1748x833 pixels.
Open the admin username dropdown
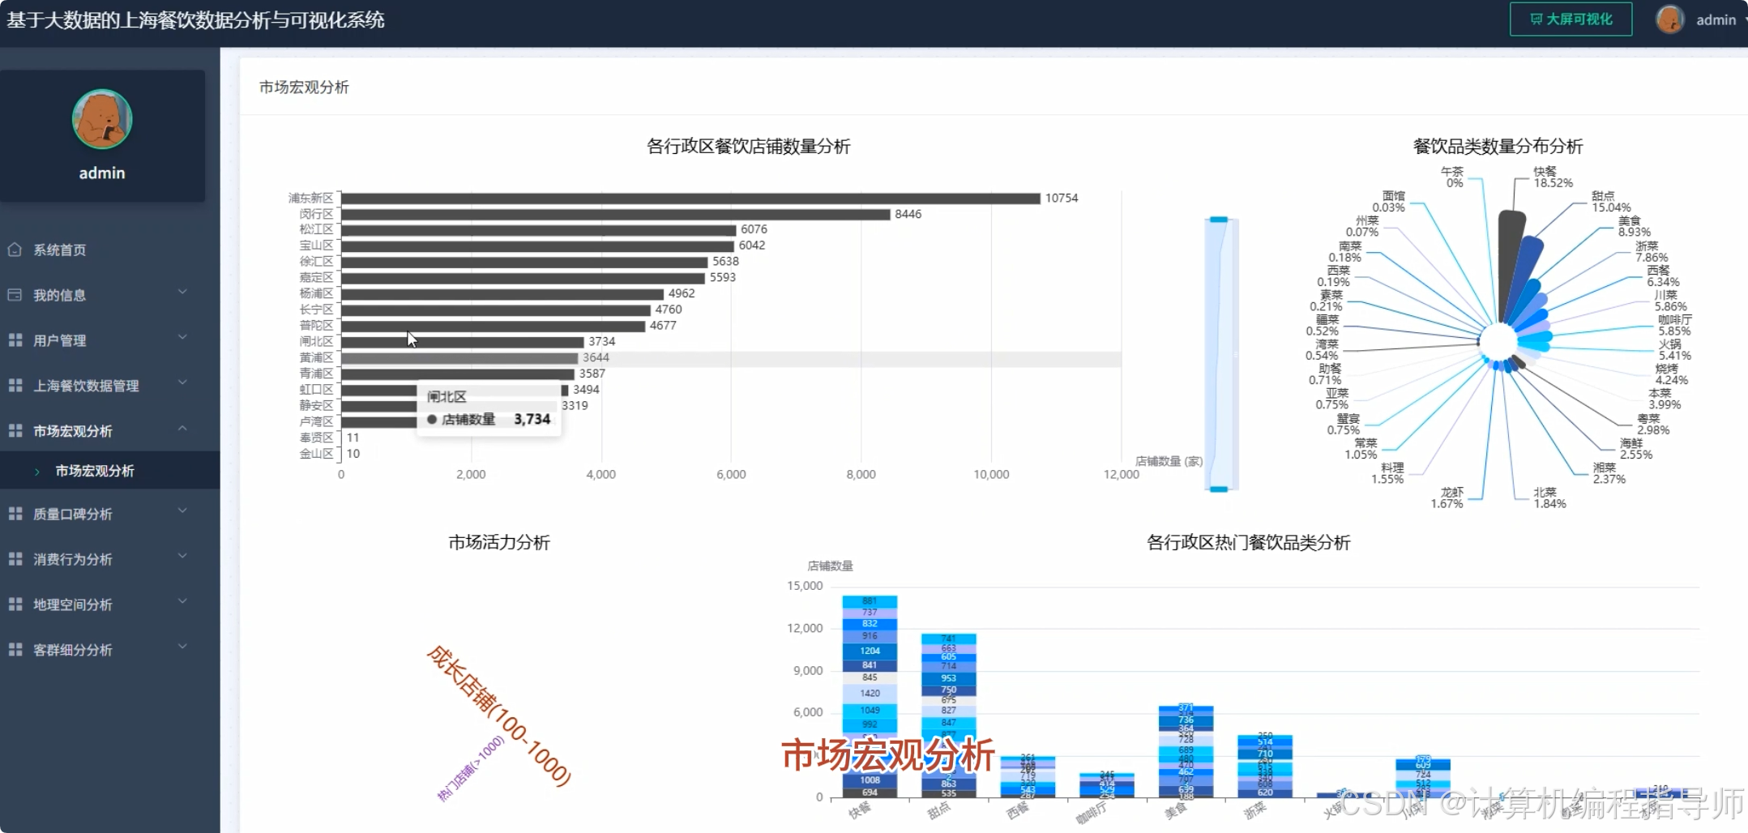1717,20
